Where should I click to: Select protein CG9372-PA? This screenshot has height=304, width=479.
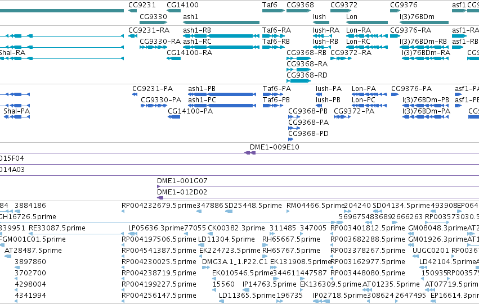point(353,111)
